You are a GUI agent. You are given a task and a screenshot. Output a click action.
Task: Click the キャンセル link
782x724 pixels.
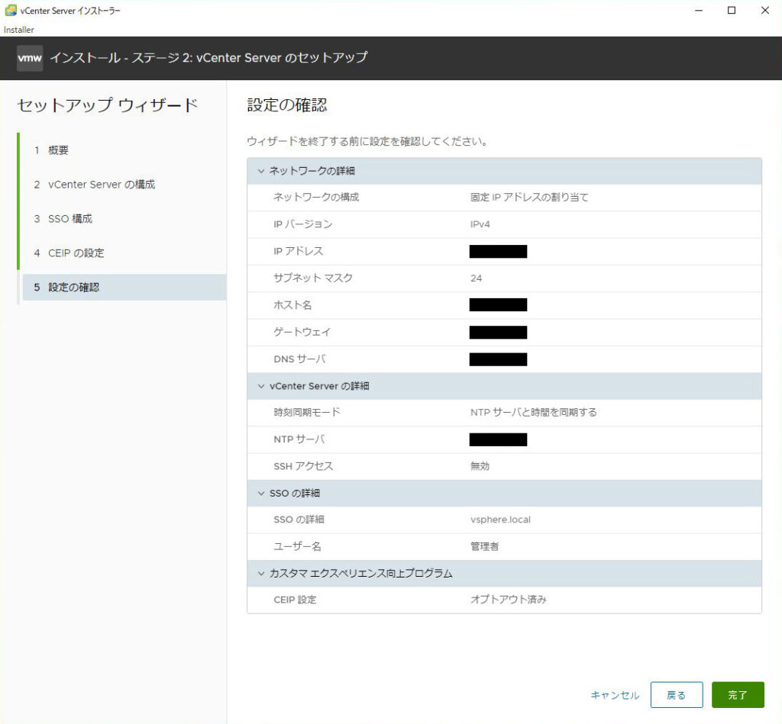click(x=615, y=695)
